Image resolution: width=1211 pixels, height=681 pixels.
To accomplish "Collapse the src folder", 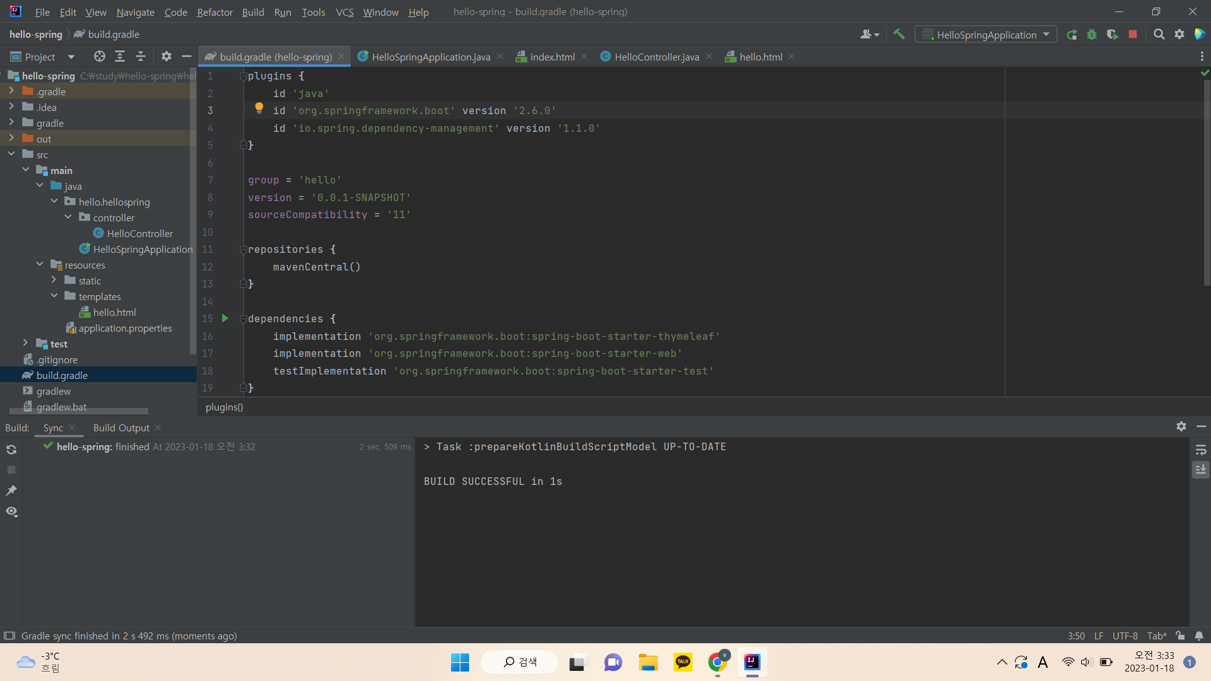I will click(11, 154).
